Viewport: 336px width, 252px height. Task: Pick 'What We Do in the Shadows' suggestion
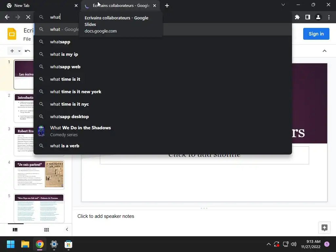click(163, 131)
